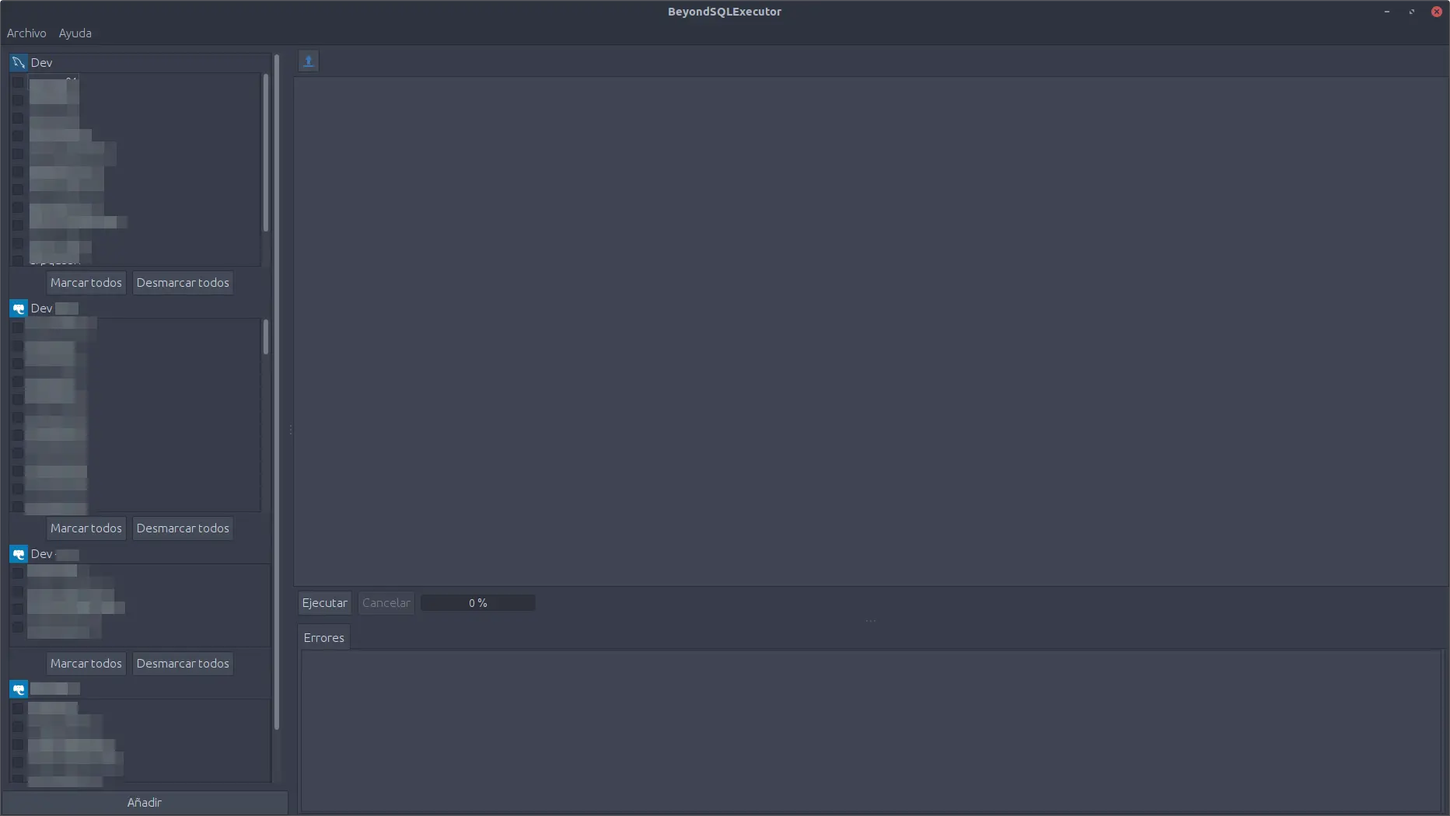Switch to the Errores tab
Viewport: 1450px width, 816px height.
coord(324,638)
